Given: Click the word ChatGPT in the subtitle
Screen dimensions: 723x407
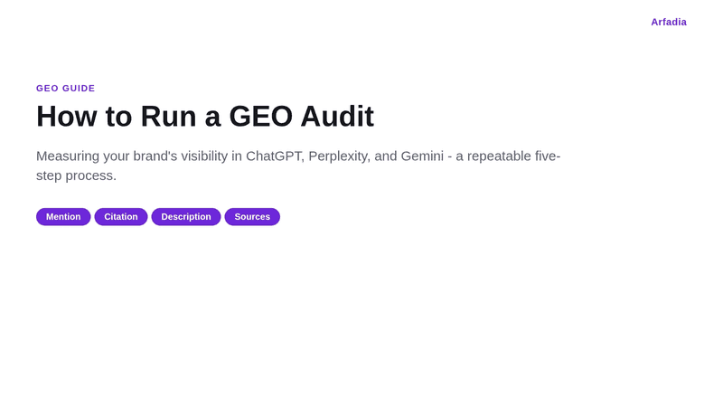Looking at the screenshot, I should coord(275,156).
